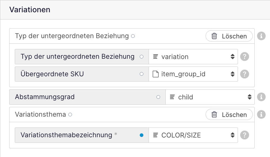Open the variation dropdown
This screenshot has width=270, height=157.
[193, 57]
